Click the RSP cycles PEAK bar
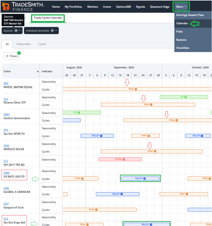The width and height of the screenshot is (212, 226). click(137, 89)
